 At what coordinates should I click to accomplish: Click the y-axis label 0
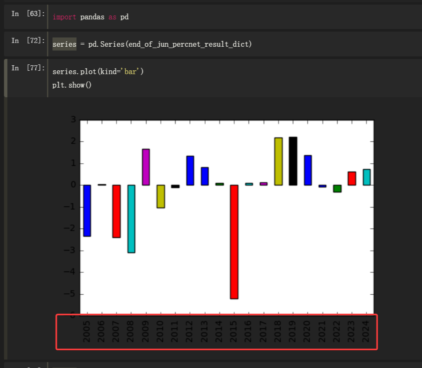(x=73, y=185)
